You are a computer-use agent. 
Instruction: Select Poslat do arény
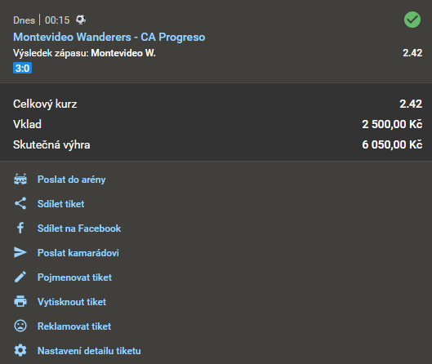[71, 180]
